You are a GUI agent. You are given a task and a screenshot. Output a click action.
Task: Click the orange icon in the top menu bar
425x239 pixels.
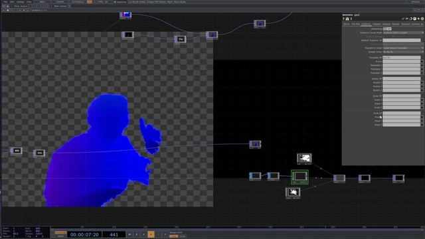tap(90, 1)
